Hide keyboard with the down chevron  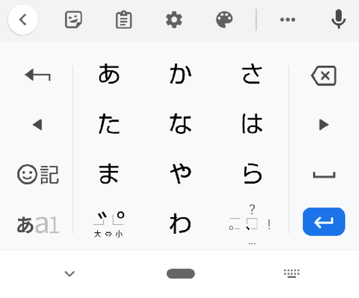coord(69,274)
